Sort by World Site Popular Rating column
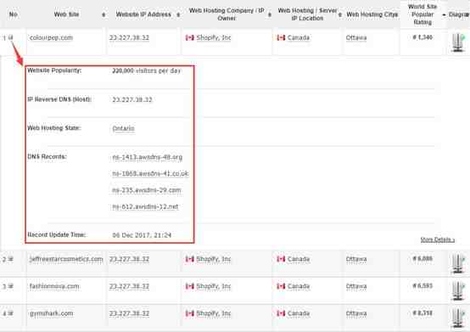Screen dimensions: 470x332 pyautogui.click(x=422, y=14)
